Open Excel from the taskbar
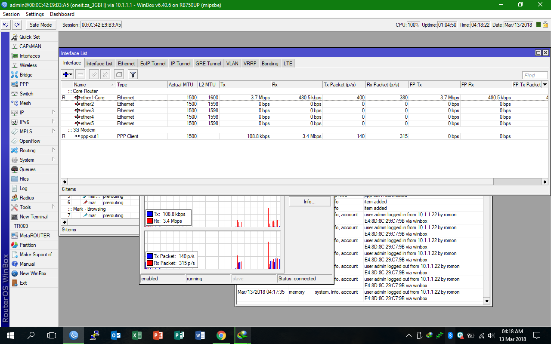 coord(137,335)
